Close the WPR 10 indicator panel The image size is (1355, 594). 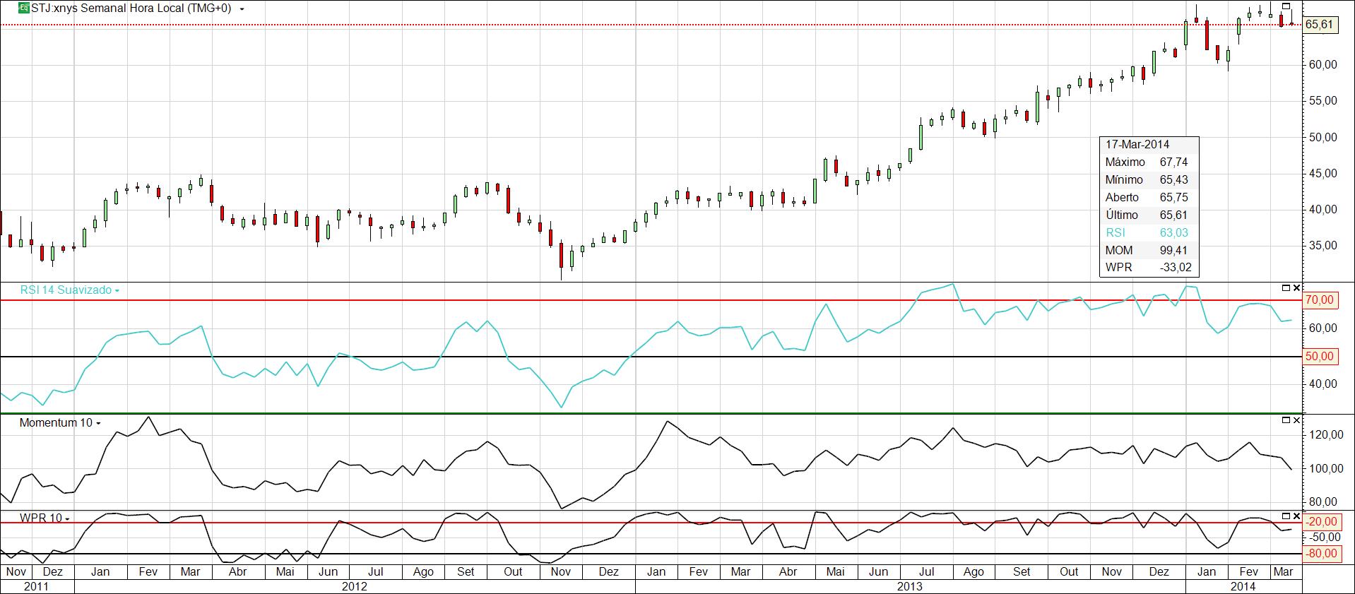(x=1296, y=516)
